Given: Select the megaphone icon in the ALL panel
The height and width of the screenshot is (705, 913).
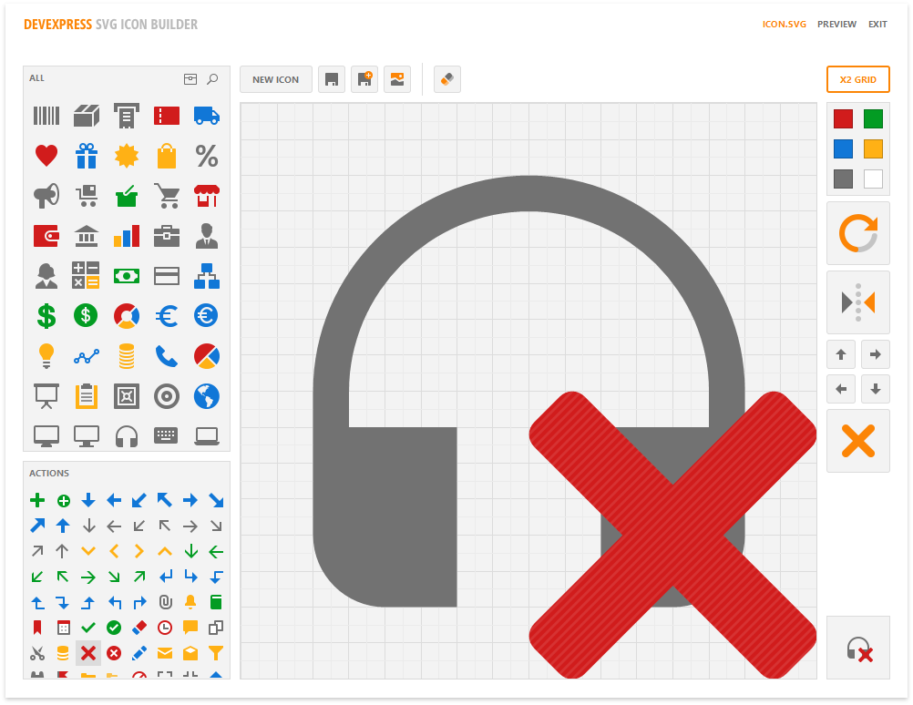Looking at the screenshot, I should pyautogui.click(x=46, y=195).
